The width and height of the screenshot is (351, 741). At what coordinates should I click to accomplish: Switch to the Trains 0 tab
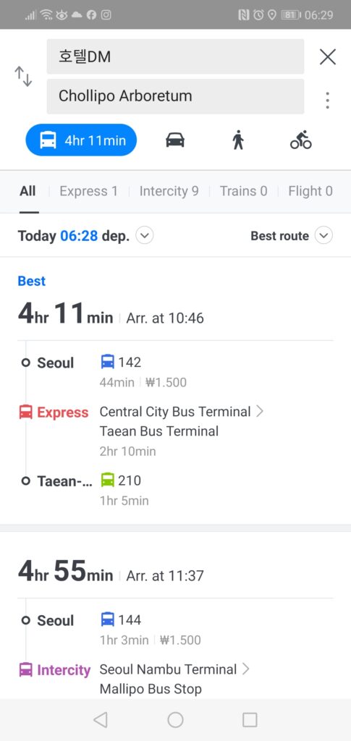[243, 191]
